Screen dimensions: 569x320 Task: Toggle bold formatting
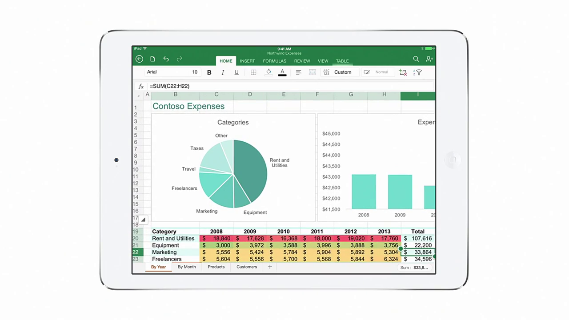pyautogui.click(x=209, y=72)
